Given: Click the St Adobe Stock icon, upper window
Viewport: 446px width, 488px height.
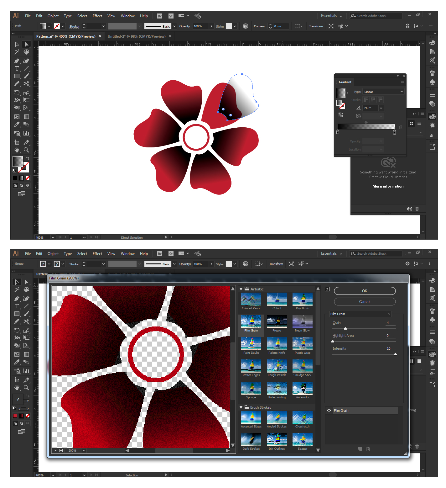Looking at the screenshot, I should coord(171,16).
